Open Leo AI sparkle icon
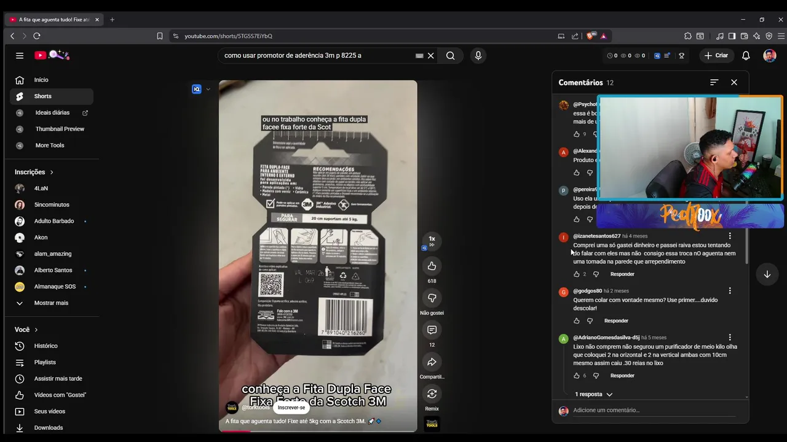 (x=756, y=36)
